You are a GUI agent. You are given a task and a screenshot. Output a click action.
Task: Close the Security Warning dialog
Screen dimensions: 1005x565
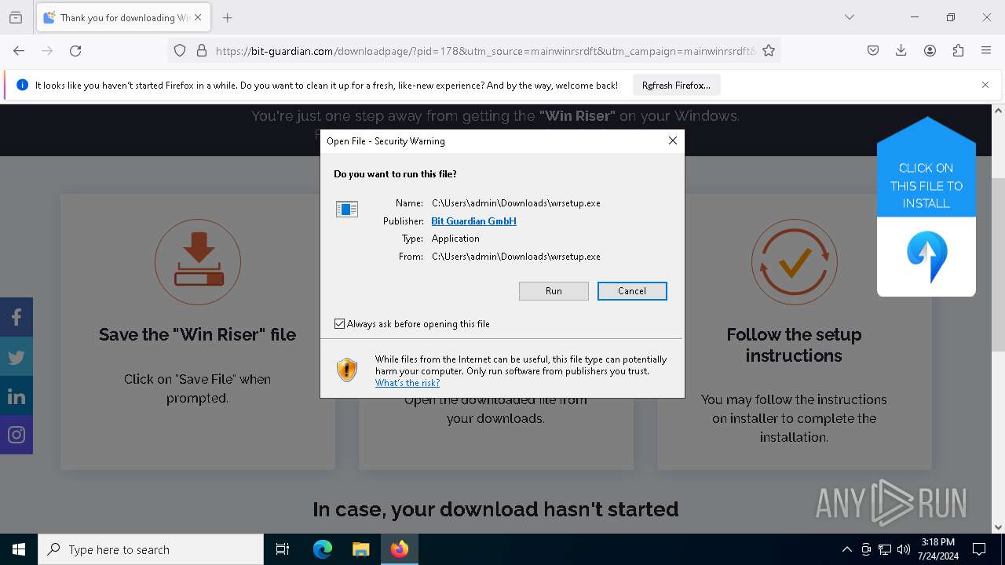[672, 140]
